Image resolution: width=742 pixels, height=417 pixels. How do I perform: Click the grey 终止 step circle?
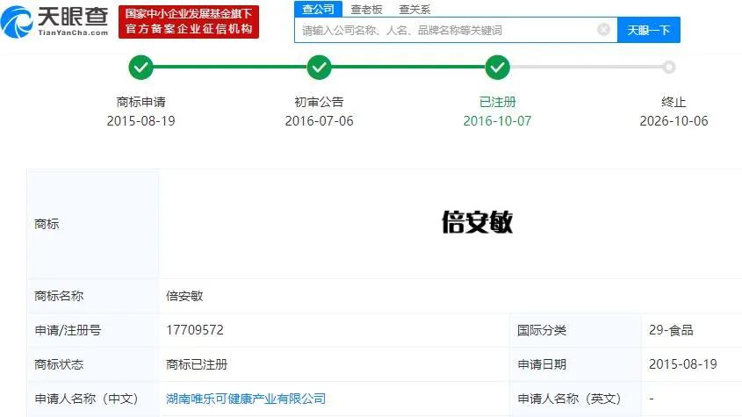point(668,68)
